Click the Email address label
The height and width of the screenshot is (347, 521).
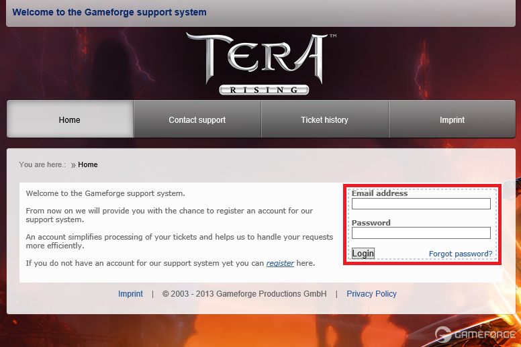379,193
